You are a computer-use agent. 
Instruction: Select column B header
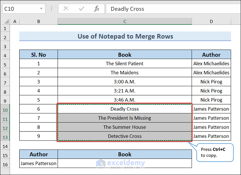tap(38, 21)
